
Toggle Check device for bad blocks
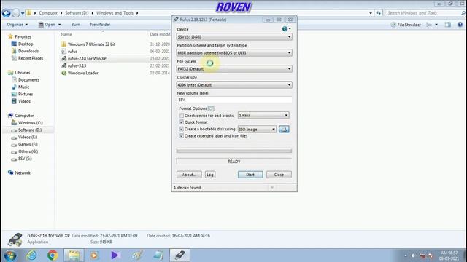point(182,116)
